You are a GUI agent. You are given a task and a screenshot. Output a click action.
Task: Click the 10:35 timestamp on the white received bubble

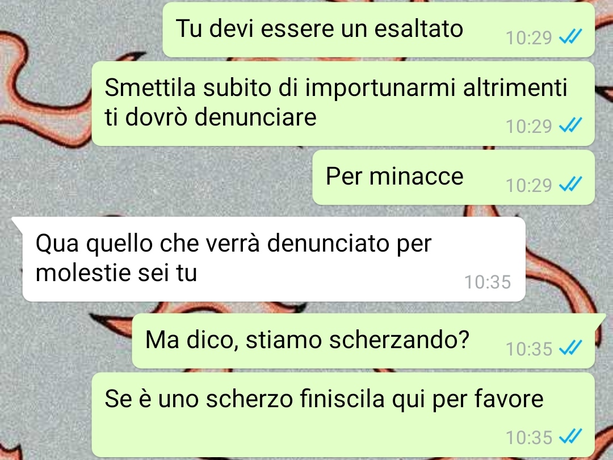(488, 282)
